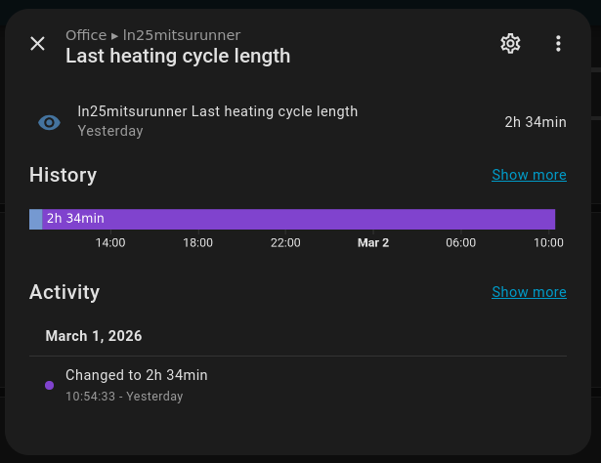This screenshot has width=601, height=463.
Task: Click the 2h 34min state value
Action: (535, 122)
